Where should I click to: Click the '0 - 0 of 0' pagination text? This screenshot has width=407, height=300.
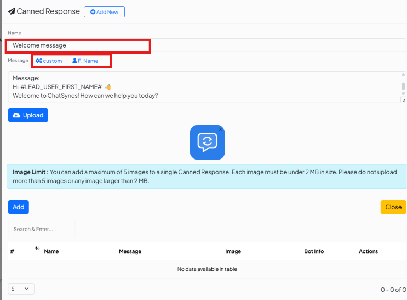(x=393, y=290)
